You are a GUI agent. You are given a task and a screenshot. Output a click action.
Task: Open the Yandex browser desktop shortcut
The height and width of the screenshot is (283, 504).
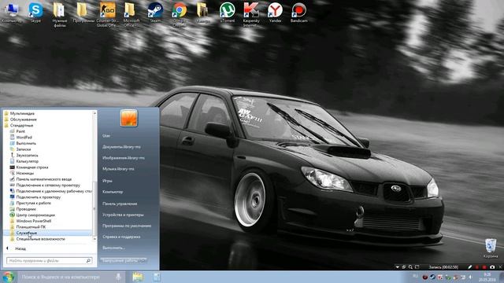[275, 13]
